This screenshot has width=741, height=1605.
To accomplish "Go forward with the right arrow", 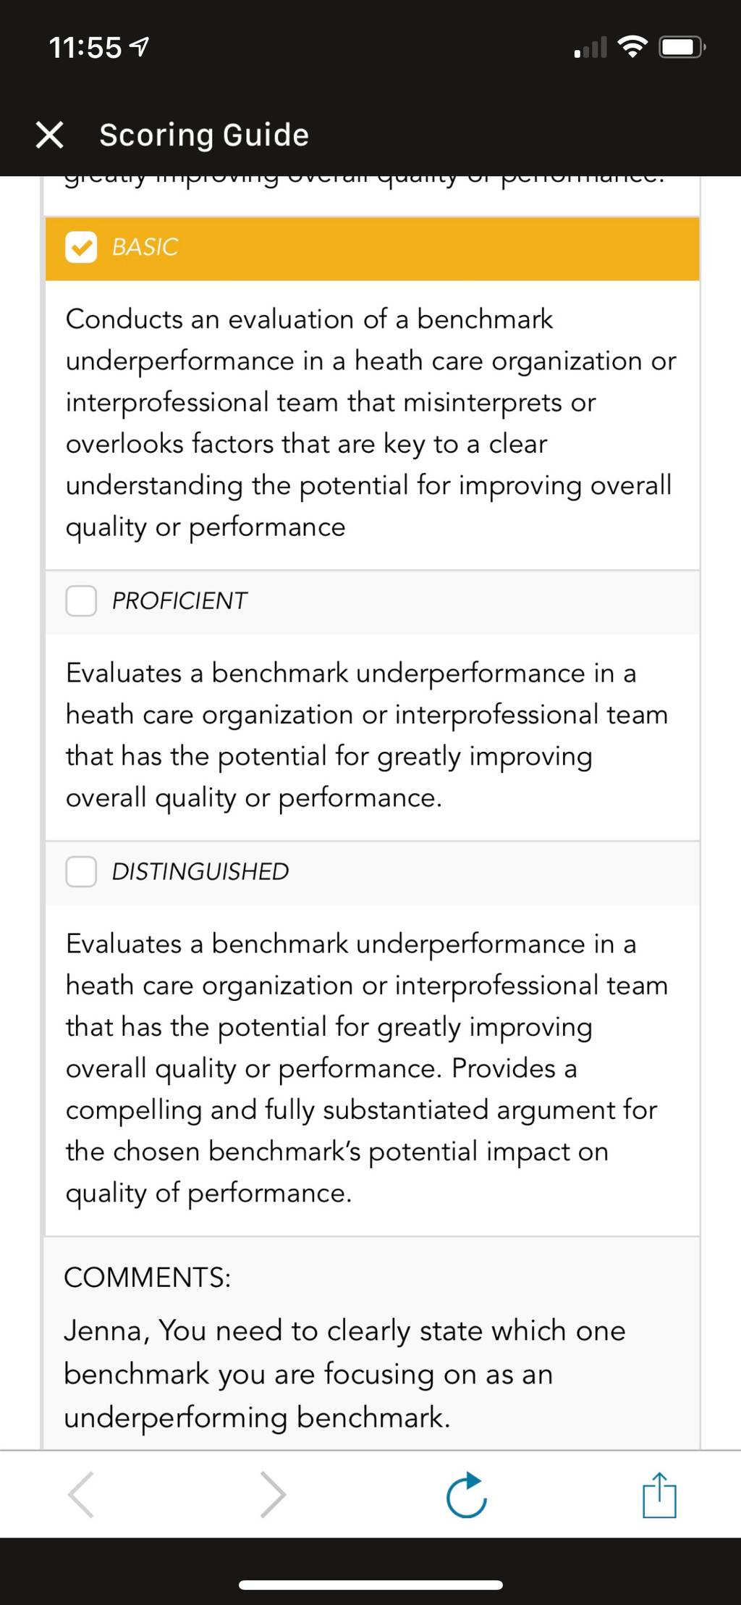I will pos(273,1494).
